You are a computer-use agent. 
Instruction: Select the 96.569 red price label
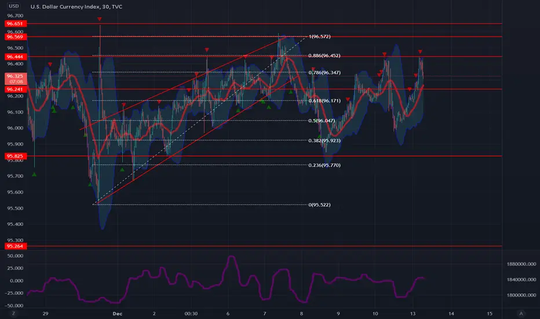[x=15, y=37]
